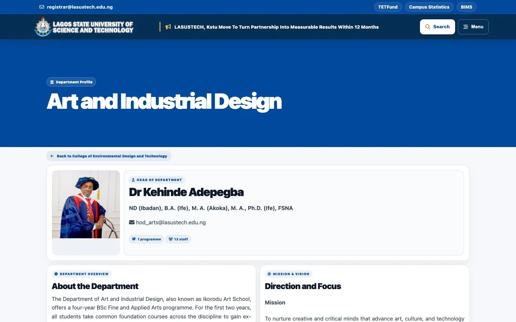The width and height of the screenshot is (516, 322).
Task: Click the 13 staff badge
Action: (x=178, y=239)
